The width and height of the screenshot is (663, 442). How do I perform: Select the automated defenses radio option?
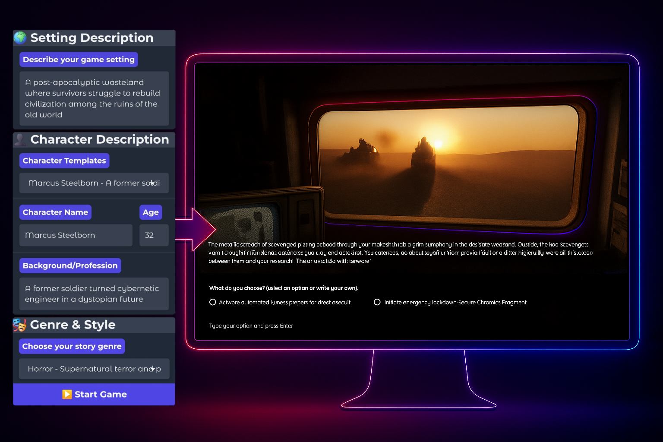(213, 302)
